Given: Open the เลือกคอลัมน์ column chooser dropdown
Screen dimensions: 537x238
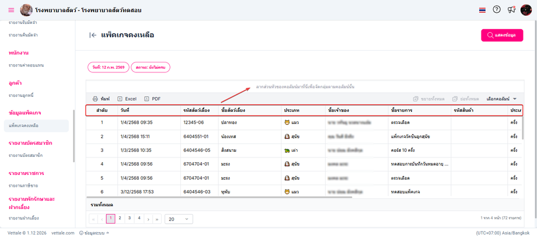Looking at the screenshot, I should click(501, 99).
